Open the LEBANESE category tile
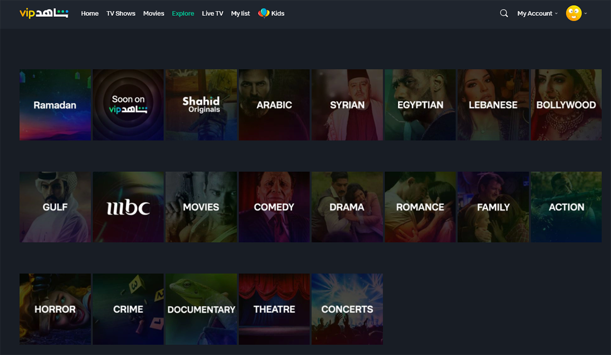 coord(493,105)
